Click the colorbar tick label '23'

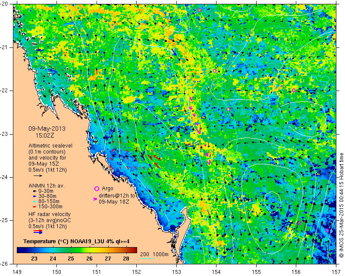[x=34, y=258]
